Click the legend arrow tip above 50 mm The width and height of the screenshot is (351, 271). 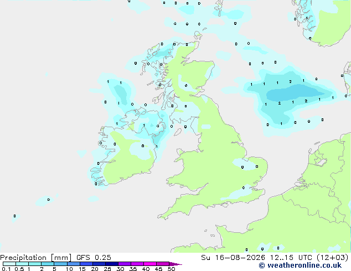(x=175, y=264)
